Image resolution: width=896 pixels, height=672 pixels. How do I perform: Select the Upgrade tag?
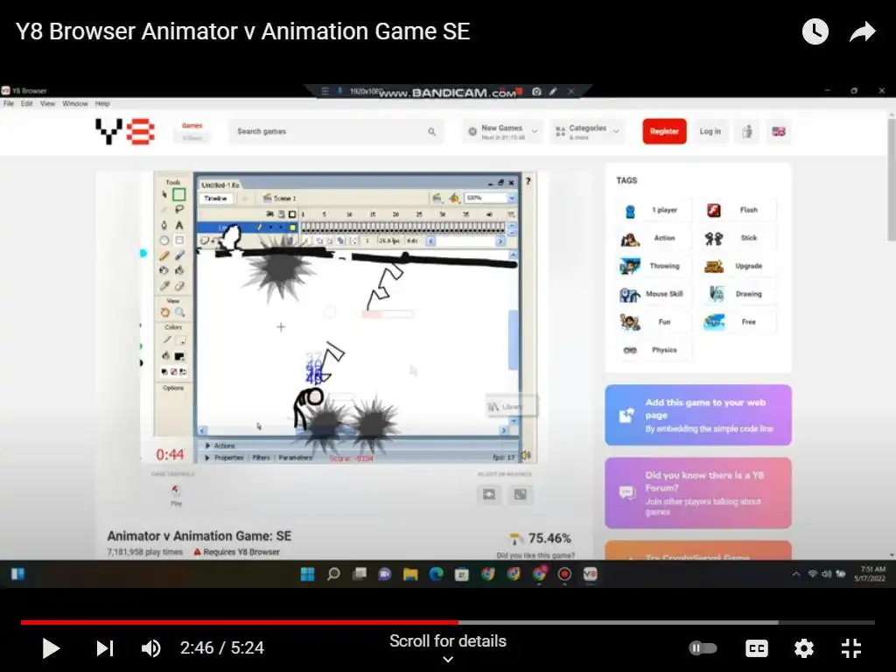click(738, 266)
